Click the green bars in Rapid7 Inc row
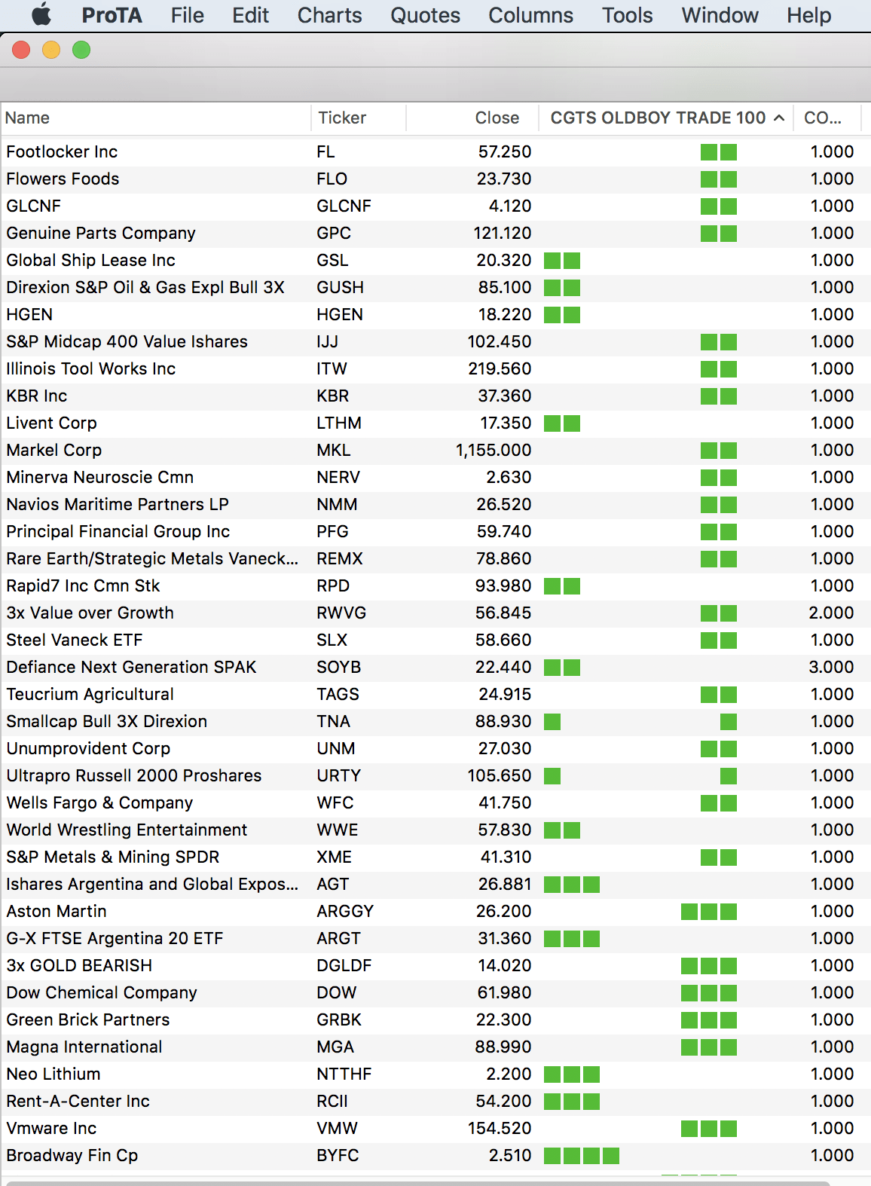The height and width of the screenshot is (1186, 871). (x=562, y=586)
